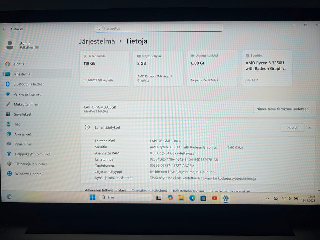Screen dimensions: 320x240
Task: Open the Toimialue tai työryhmä link
Action: pyautogui.click(x=149, y=191)
